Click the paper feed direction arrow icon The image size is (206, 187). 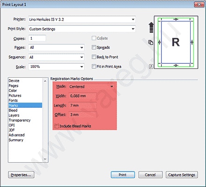(151, 28)
